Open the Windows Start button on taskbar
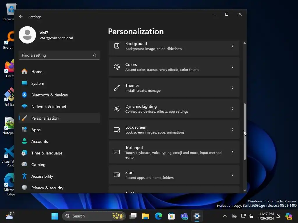The image size is (298, 223). coord(55,216)
